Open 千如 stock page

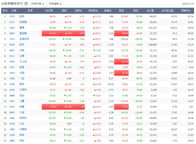[x=22, y=124]
